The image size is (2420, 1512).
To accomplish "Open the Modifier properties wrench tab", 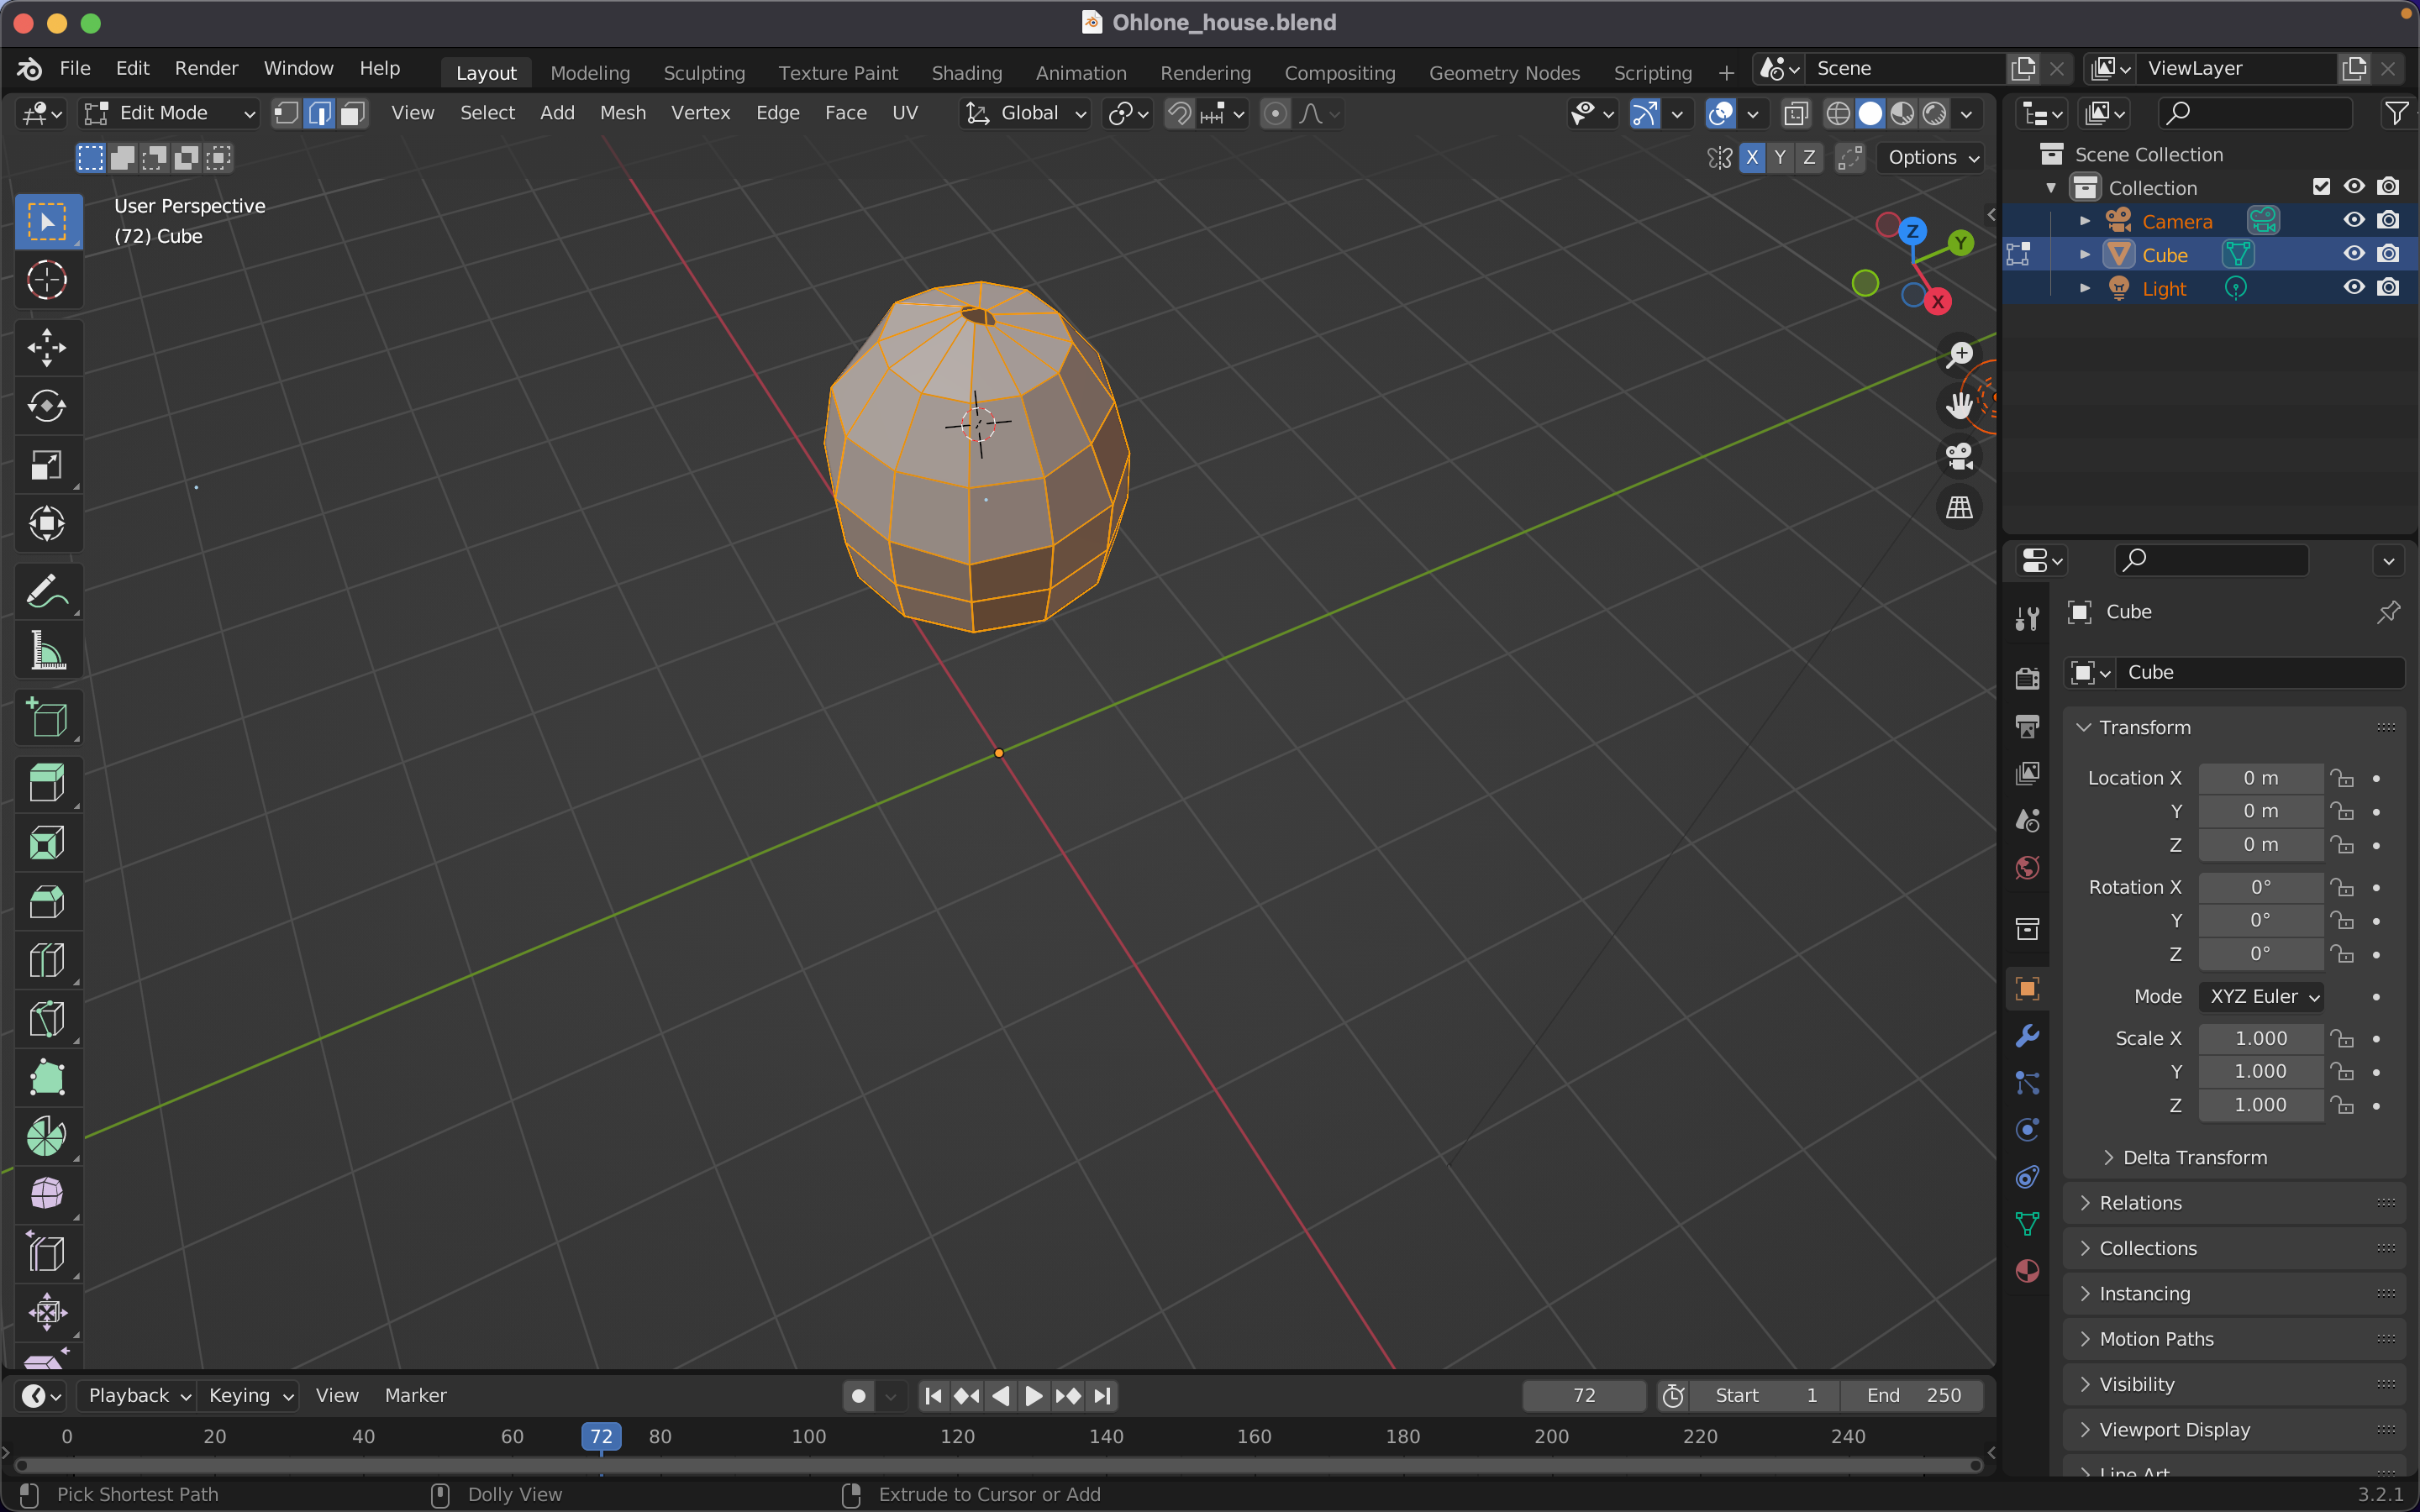I will click(x=2027, y=1036).
